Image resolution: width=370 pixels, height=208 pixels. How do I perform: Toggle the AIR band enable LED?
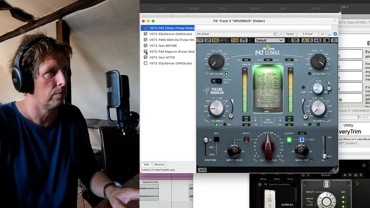tap(303, 87)
